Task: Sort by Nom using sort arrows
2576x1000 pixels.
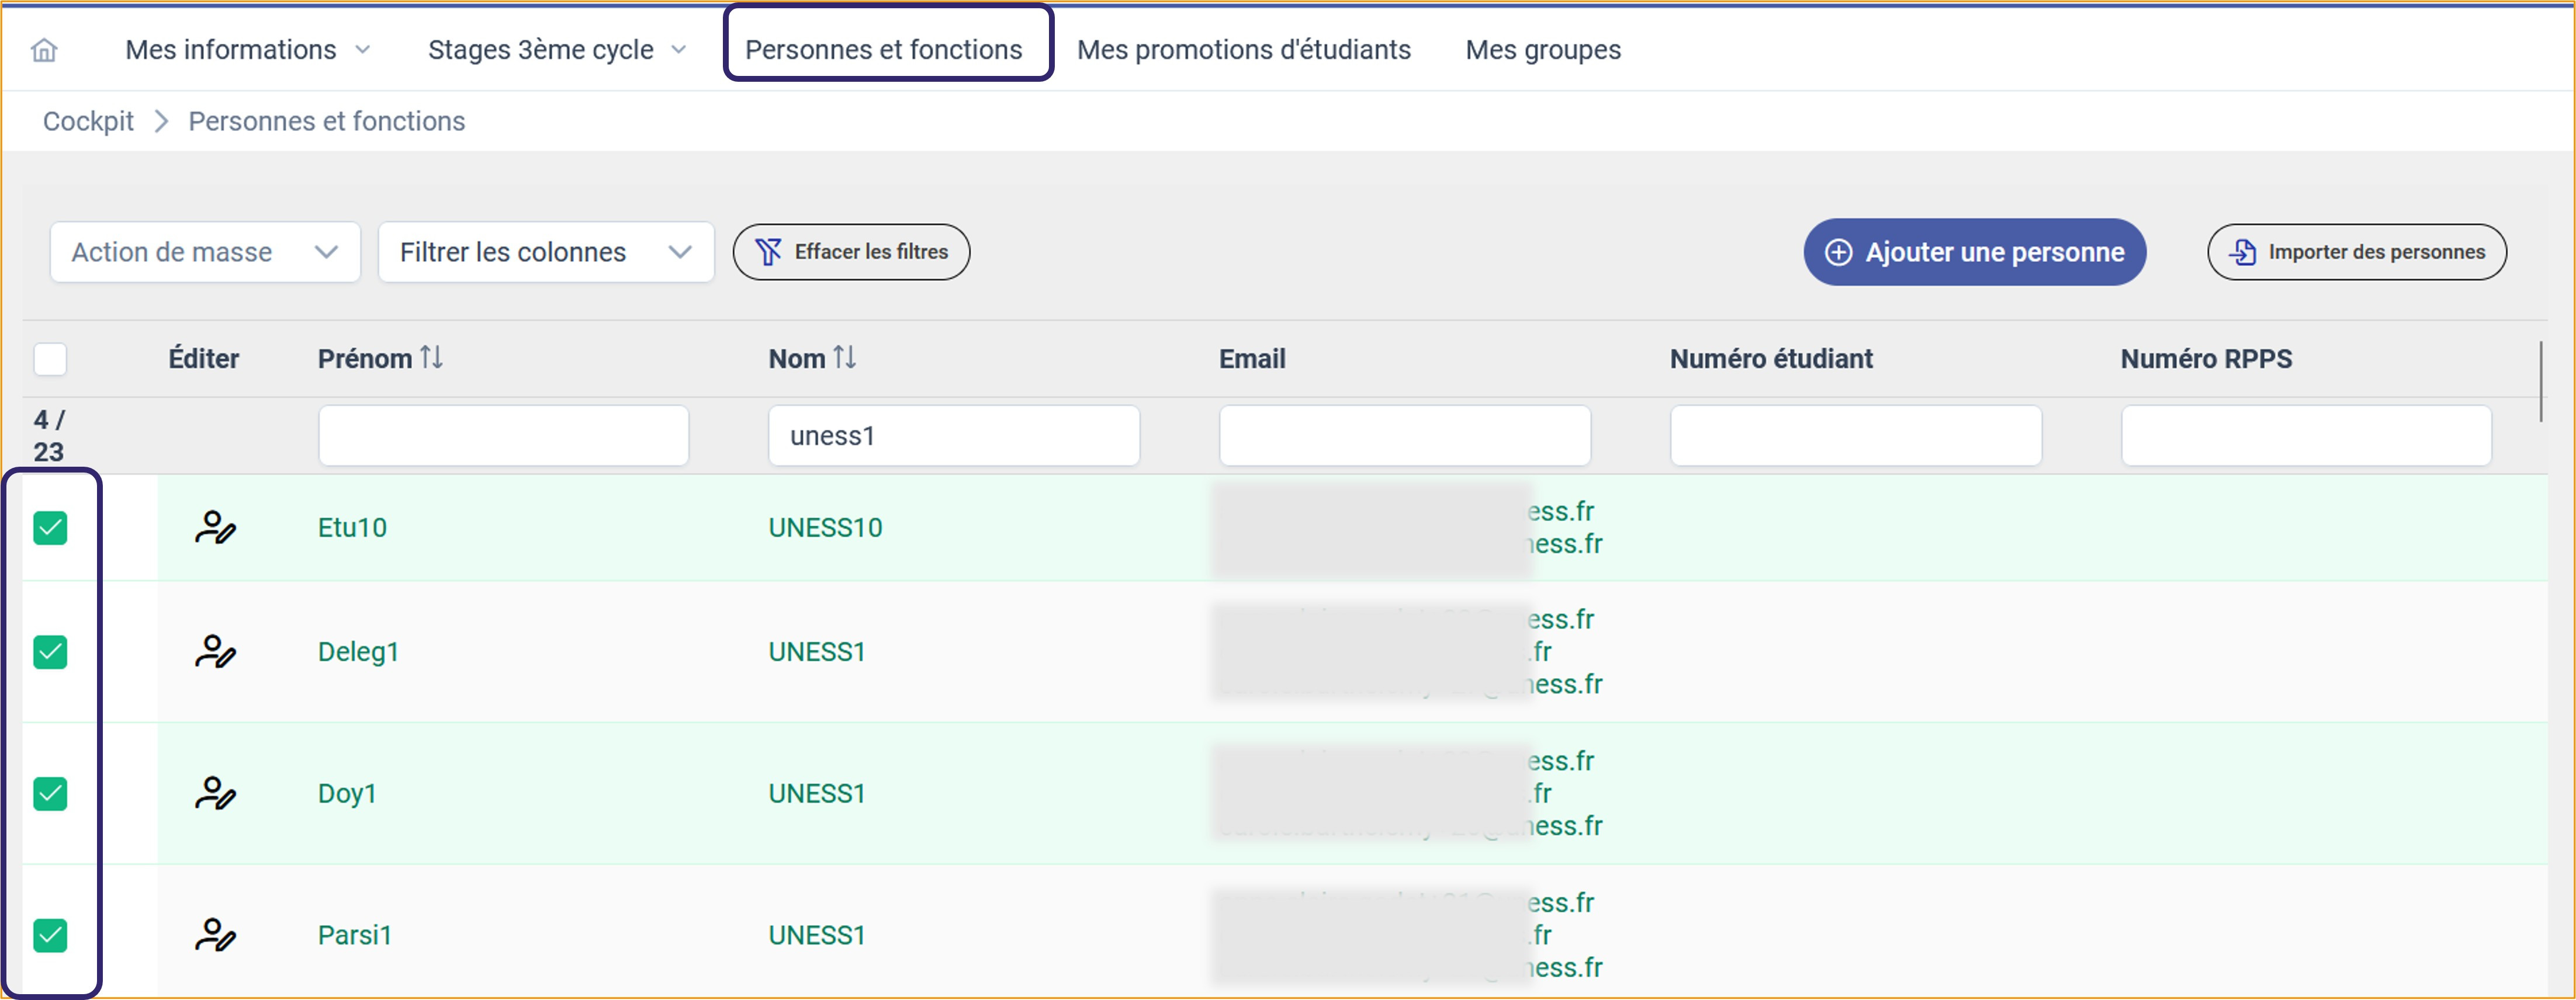Action: [845, 358]
